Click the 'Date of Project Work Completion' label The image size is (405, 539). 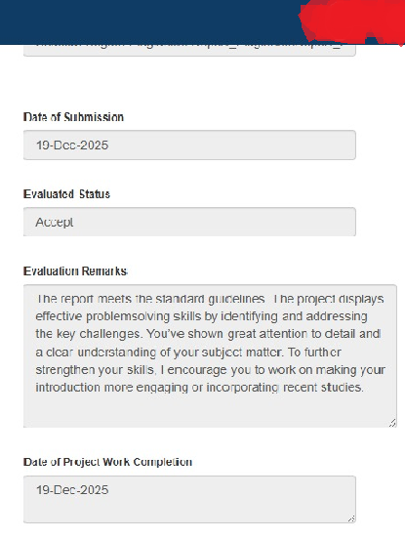(x=107, y=462)
